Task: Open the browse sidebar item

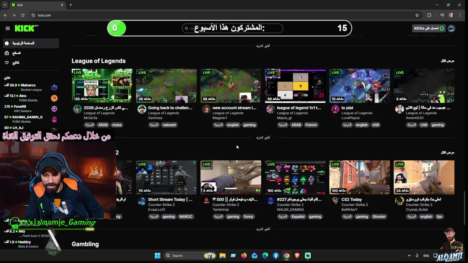Action: tap(31, 53)
